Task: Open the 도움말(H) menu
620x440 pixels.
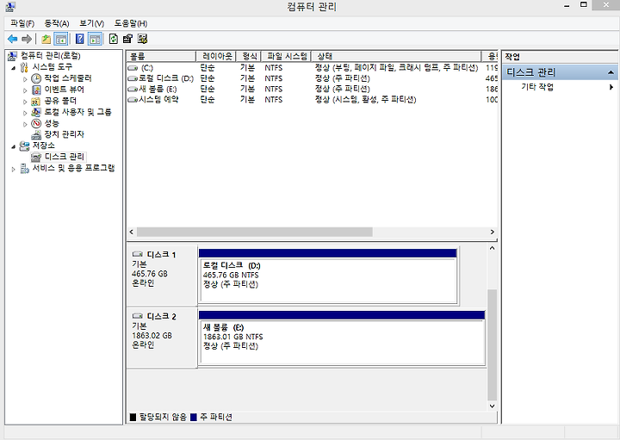Action: tap(131, 24)
